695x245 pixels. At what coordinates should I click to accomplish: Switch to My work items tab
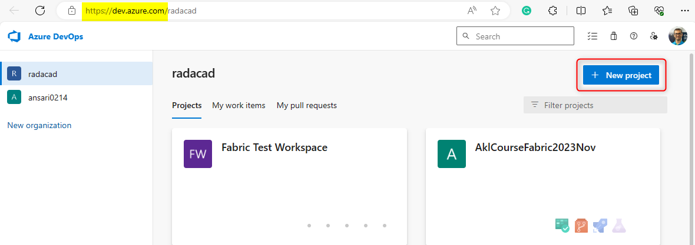pos(239,106)
